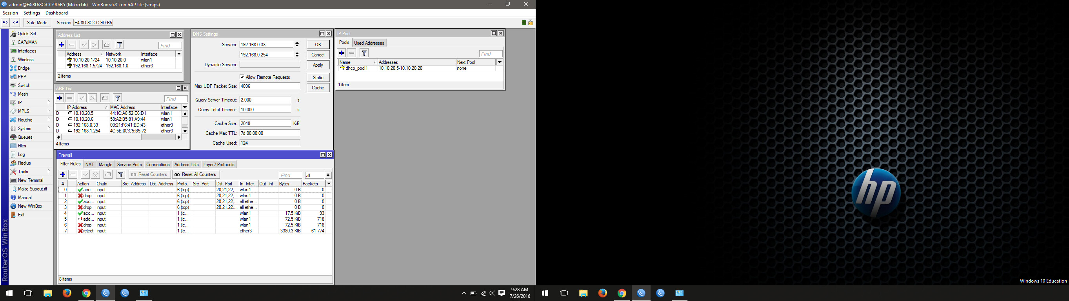Click the ARP List horizontal scrollbar
Screen dimensions: 1069x301
[118, 137]
